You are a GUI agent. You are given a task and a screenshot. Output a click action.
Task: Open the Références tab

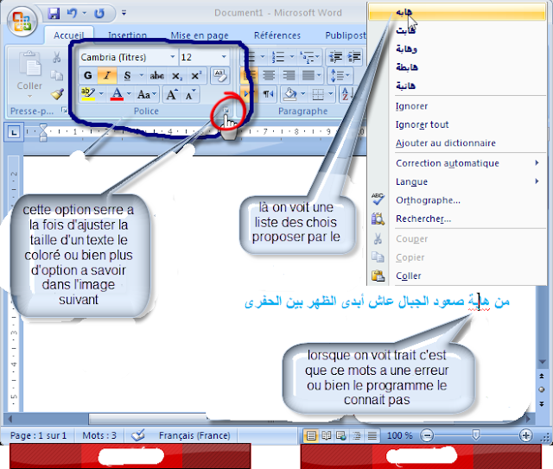277,35
